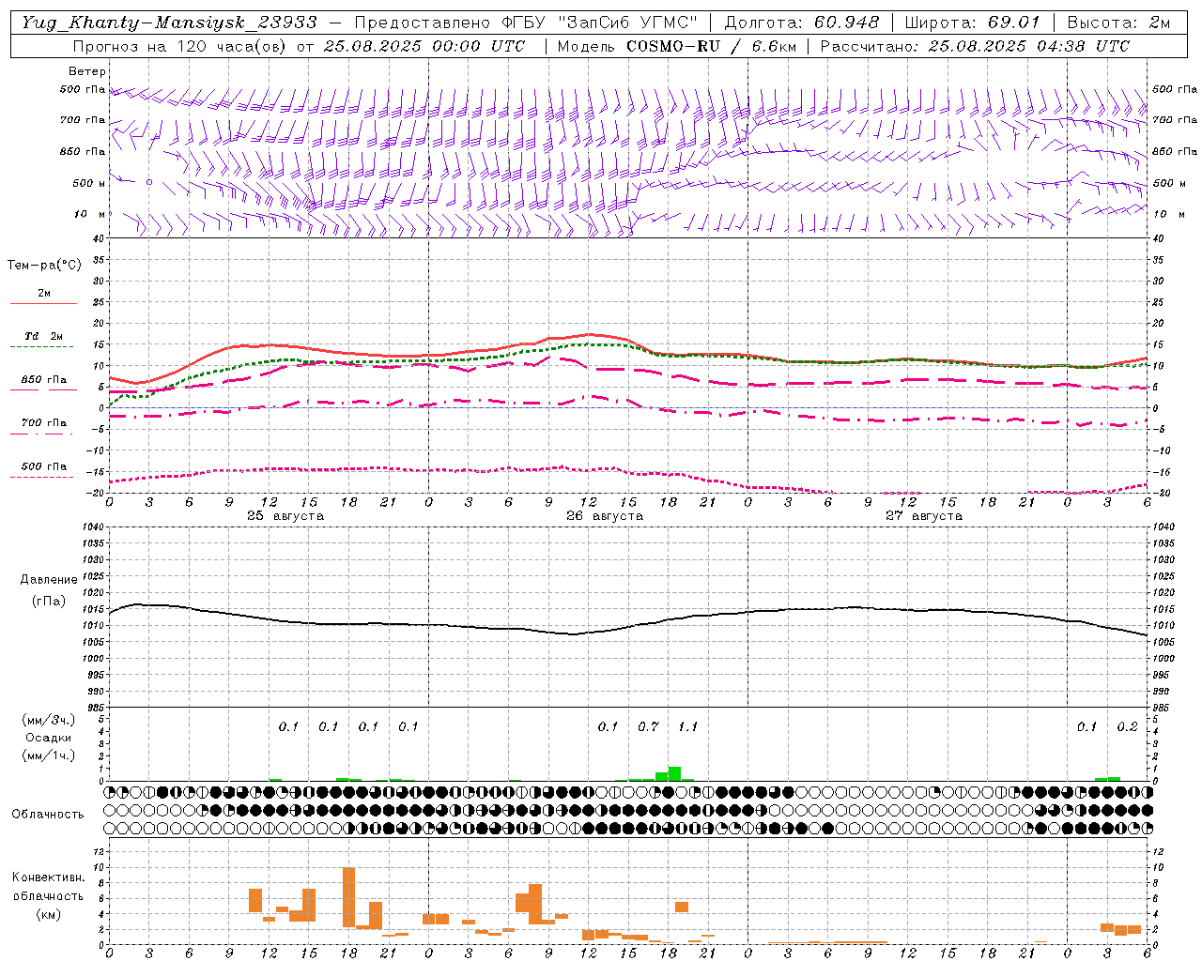
Task: Select the Прогноз на 120 часа(ов) text
Action: click(x=181, y=46)
